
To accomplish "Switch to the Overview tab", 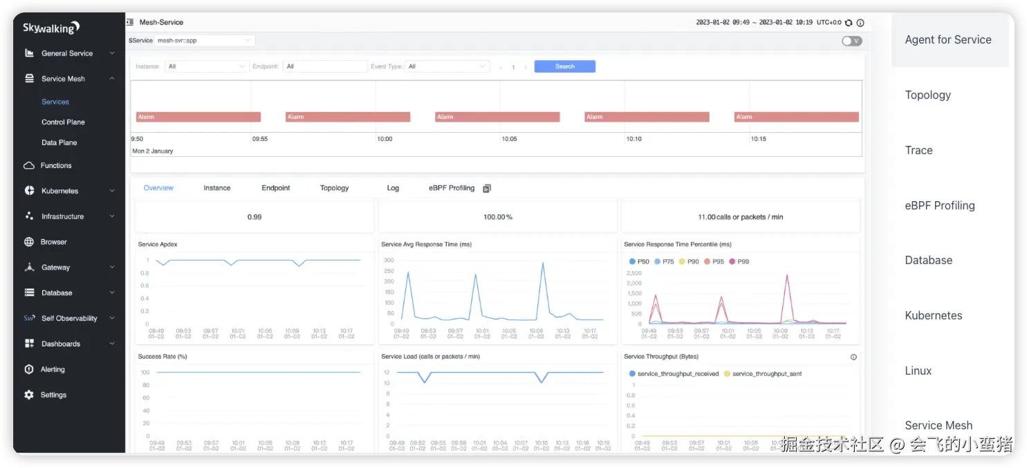I will tap(158, 188).
